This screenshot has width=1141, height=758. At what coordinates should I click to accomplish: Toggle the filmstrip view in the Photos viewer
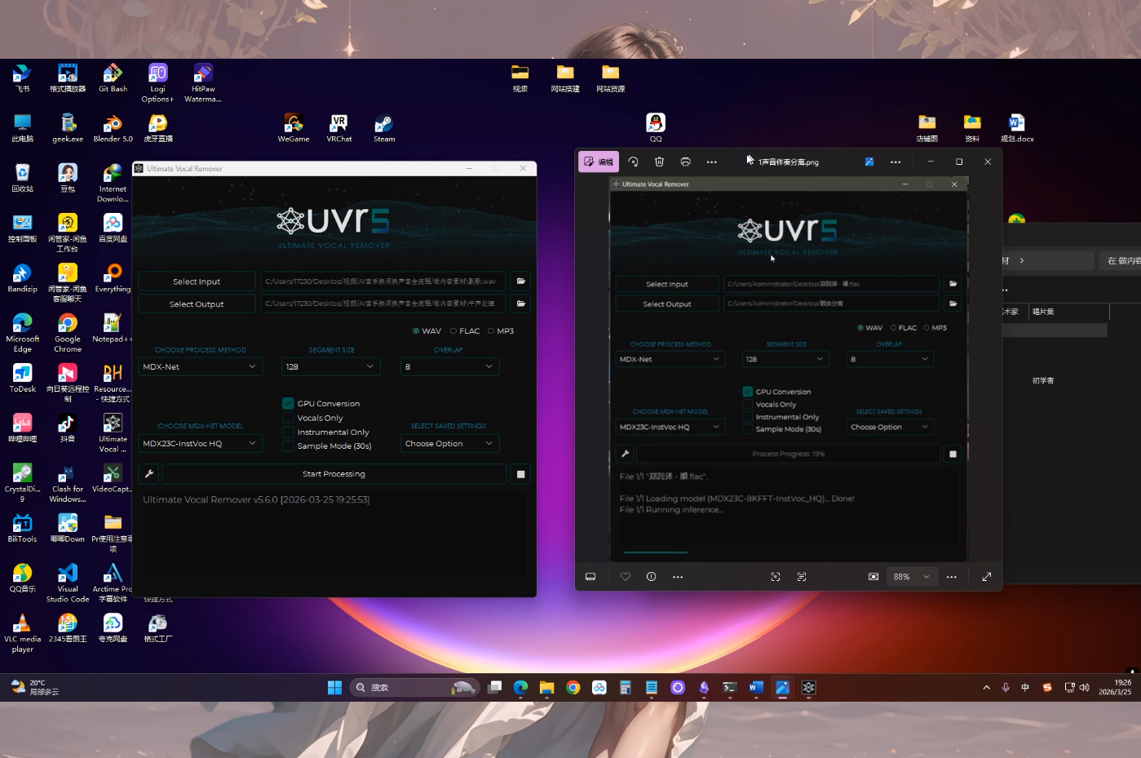[x=590, y=577]
